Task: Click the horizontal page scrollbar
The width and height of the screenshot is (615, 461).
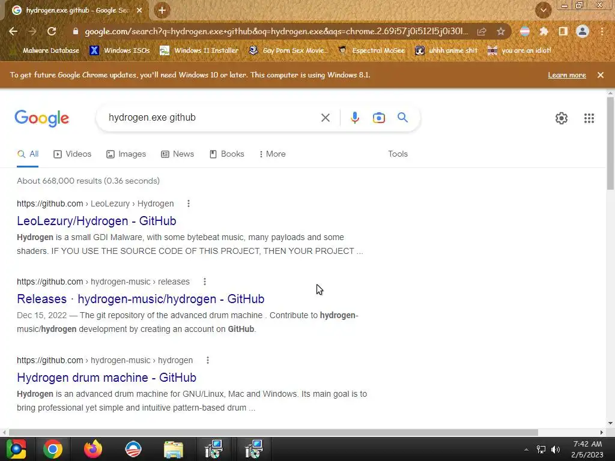Action: [273, 432]
